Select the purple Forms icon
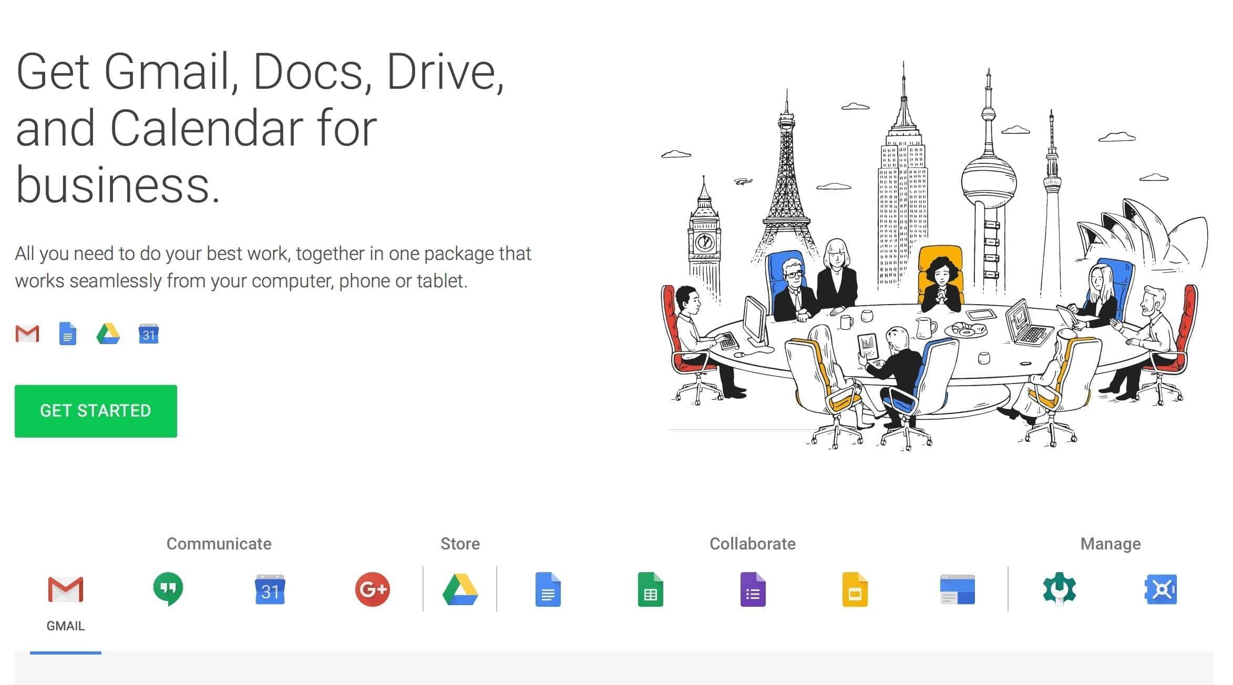The image size is (1233, 685). tap(753, 589)
